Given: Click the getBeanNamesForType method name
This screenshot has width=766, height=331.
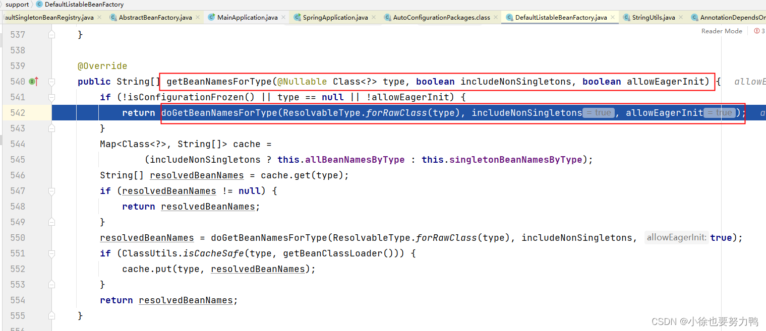Looking at the screenshot, I should tap(219, 82).
